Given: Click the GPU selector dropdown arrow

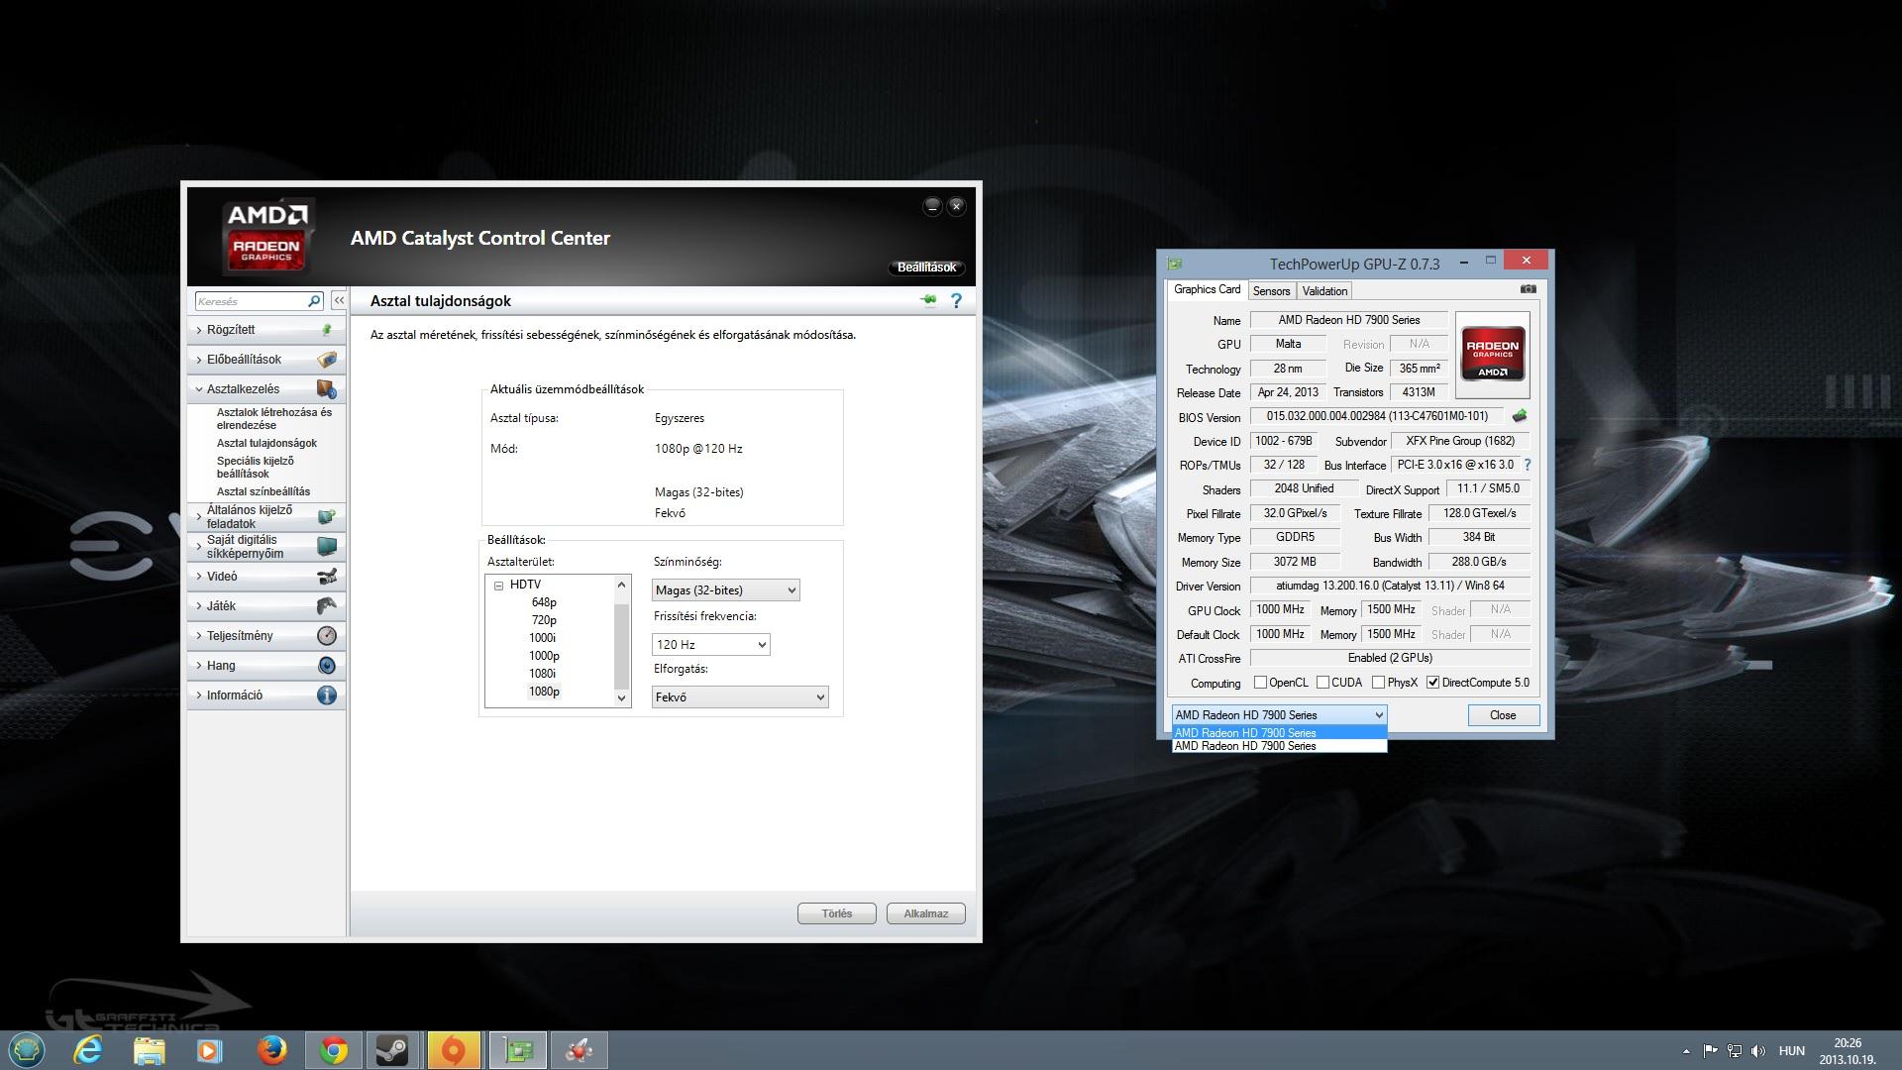Looking at the screenshot, I should [x=1378, y=715].
